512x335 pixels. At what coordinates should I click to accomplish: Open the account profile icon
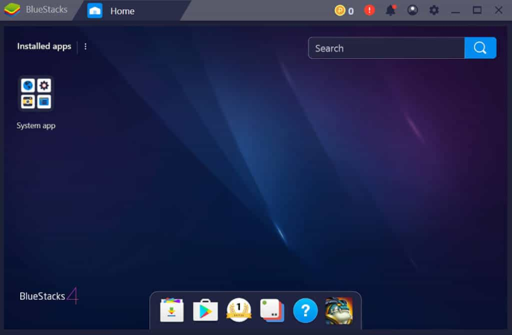point(412,10)
